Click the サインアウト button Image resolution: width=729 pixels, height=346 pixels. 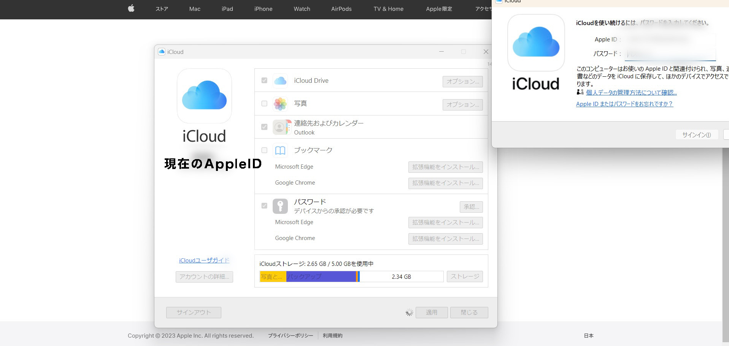(x=194, y=313)
